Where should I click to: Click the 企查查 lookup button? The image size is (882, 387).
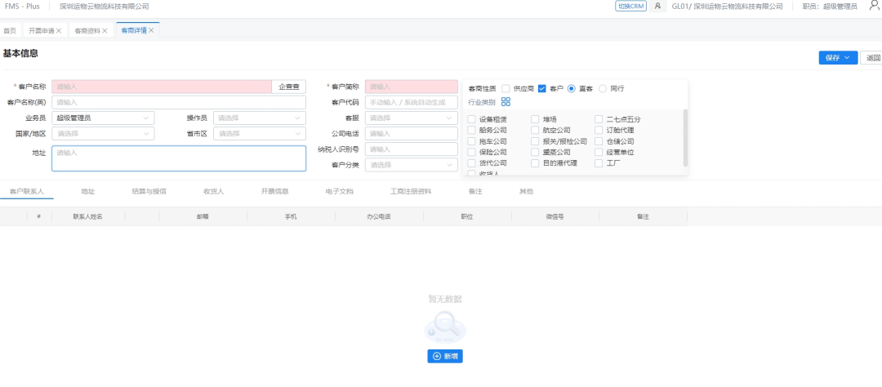[x=289, y=87]
